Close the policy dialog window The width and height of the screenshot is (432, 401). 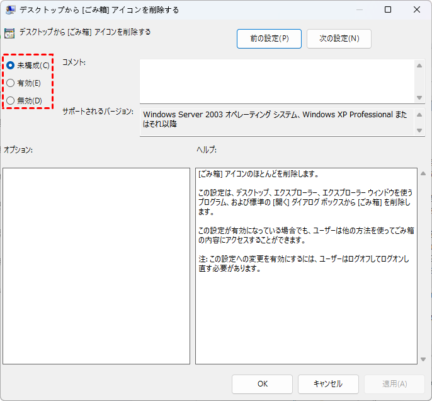tap(417, 9)
